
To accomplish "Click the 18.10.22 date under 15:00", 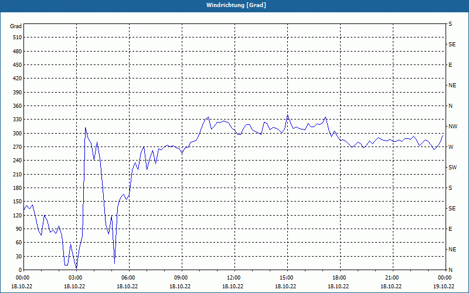I will point(286,287).
